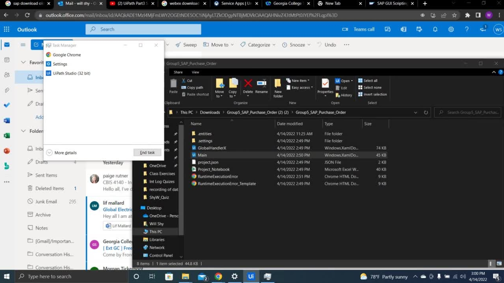Launch Excel from Outlook's left rail
This screenshot has height=283, width=504.
pyautogui.click(x=7, y=136)
